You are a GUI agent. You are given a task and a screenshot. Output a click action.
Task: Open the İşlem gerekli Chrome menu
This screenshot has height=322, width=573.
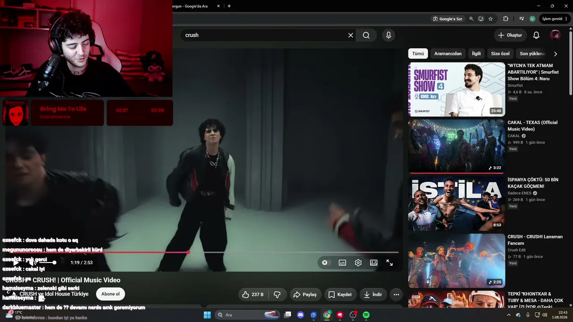[554, 19]
